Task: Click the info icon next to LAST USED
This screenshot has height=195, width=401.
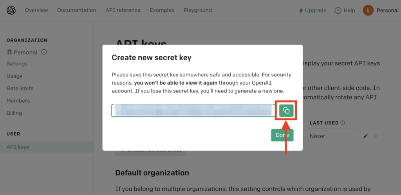Action: tap(343, 123)
